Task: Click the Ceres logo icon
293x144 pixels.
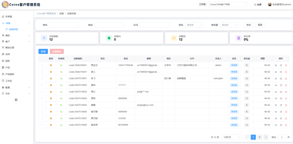Action: 5,5
